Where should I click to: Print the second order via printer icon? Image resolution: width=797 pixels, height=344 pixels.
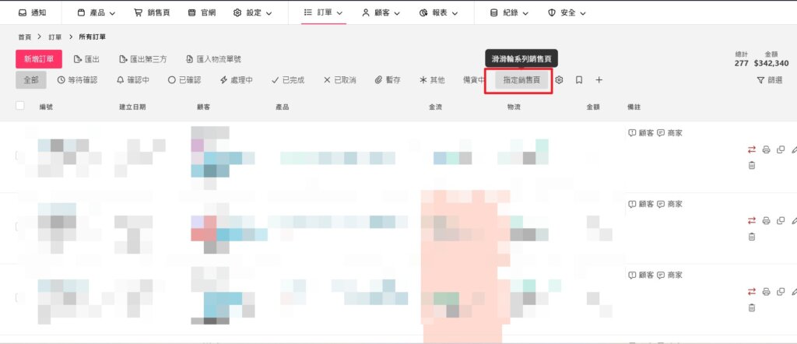[x=767, y=220]
